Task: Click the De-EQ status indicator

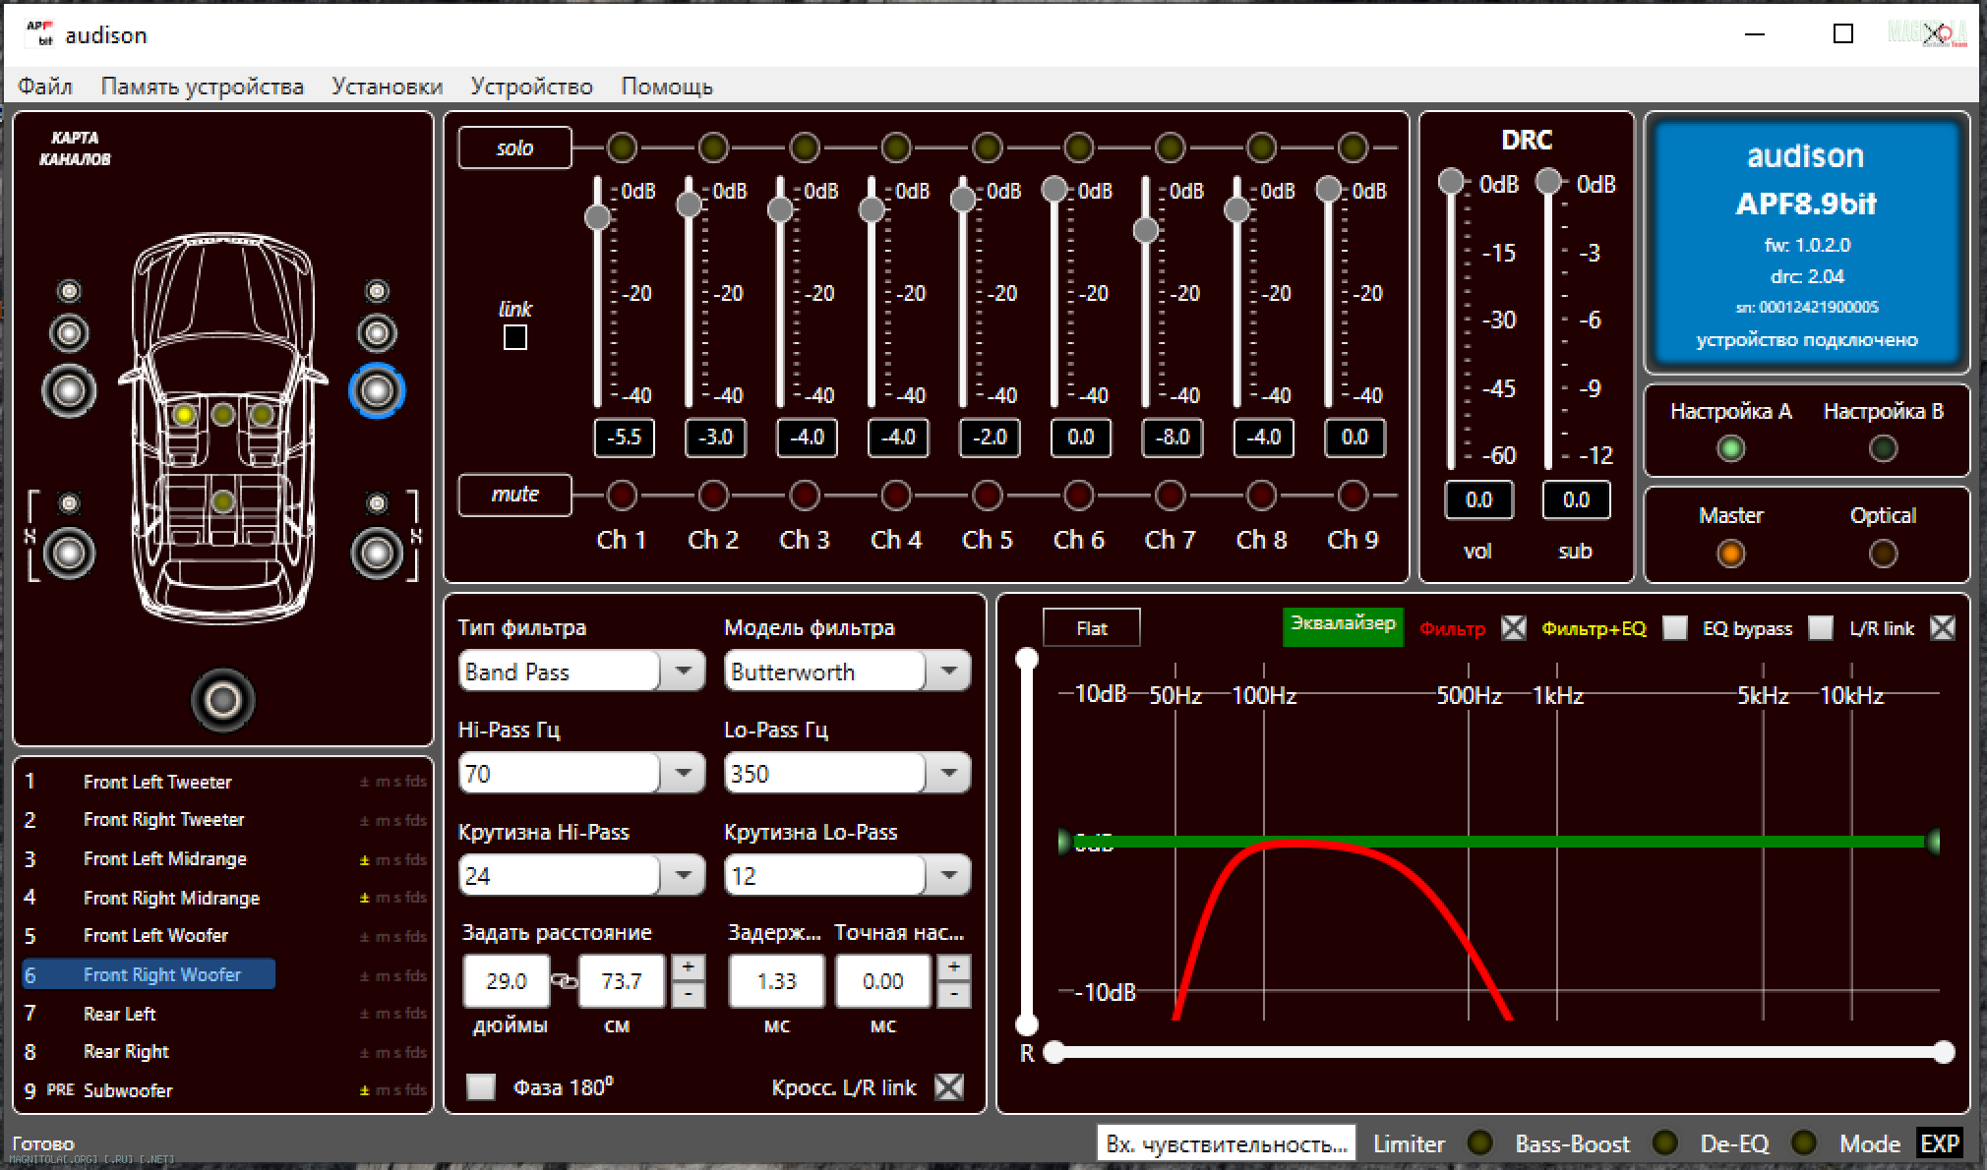Action: [1803, 1143]
